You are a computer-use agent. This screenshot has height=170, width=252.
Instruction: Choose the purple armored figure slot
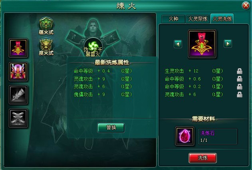pyautogui.click(x=18, y=72)
